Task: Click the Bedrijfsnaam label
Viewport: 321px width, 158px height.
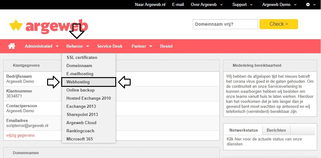Action: pyautogui.click(x=19, y=76)
